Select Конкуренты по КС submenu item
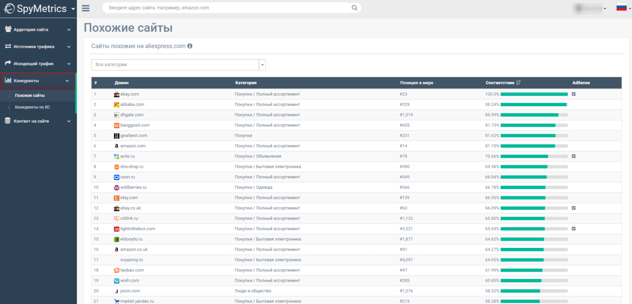Image resolution: width=632 pixels, height=304 pixels. 32,107
